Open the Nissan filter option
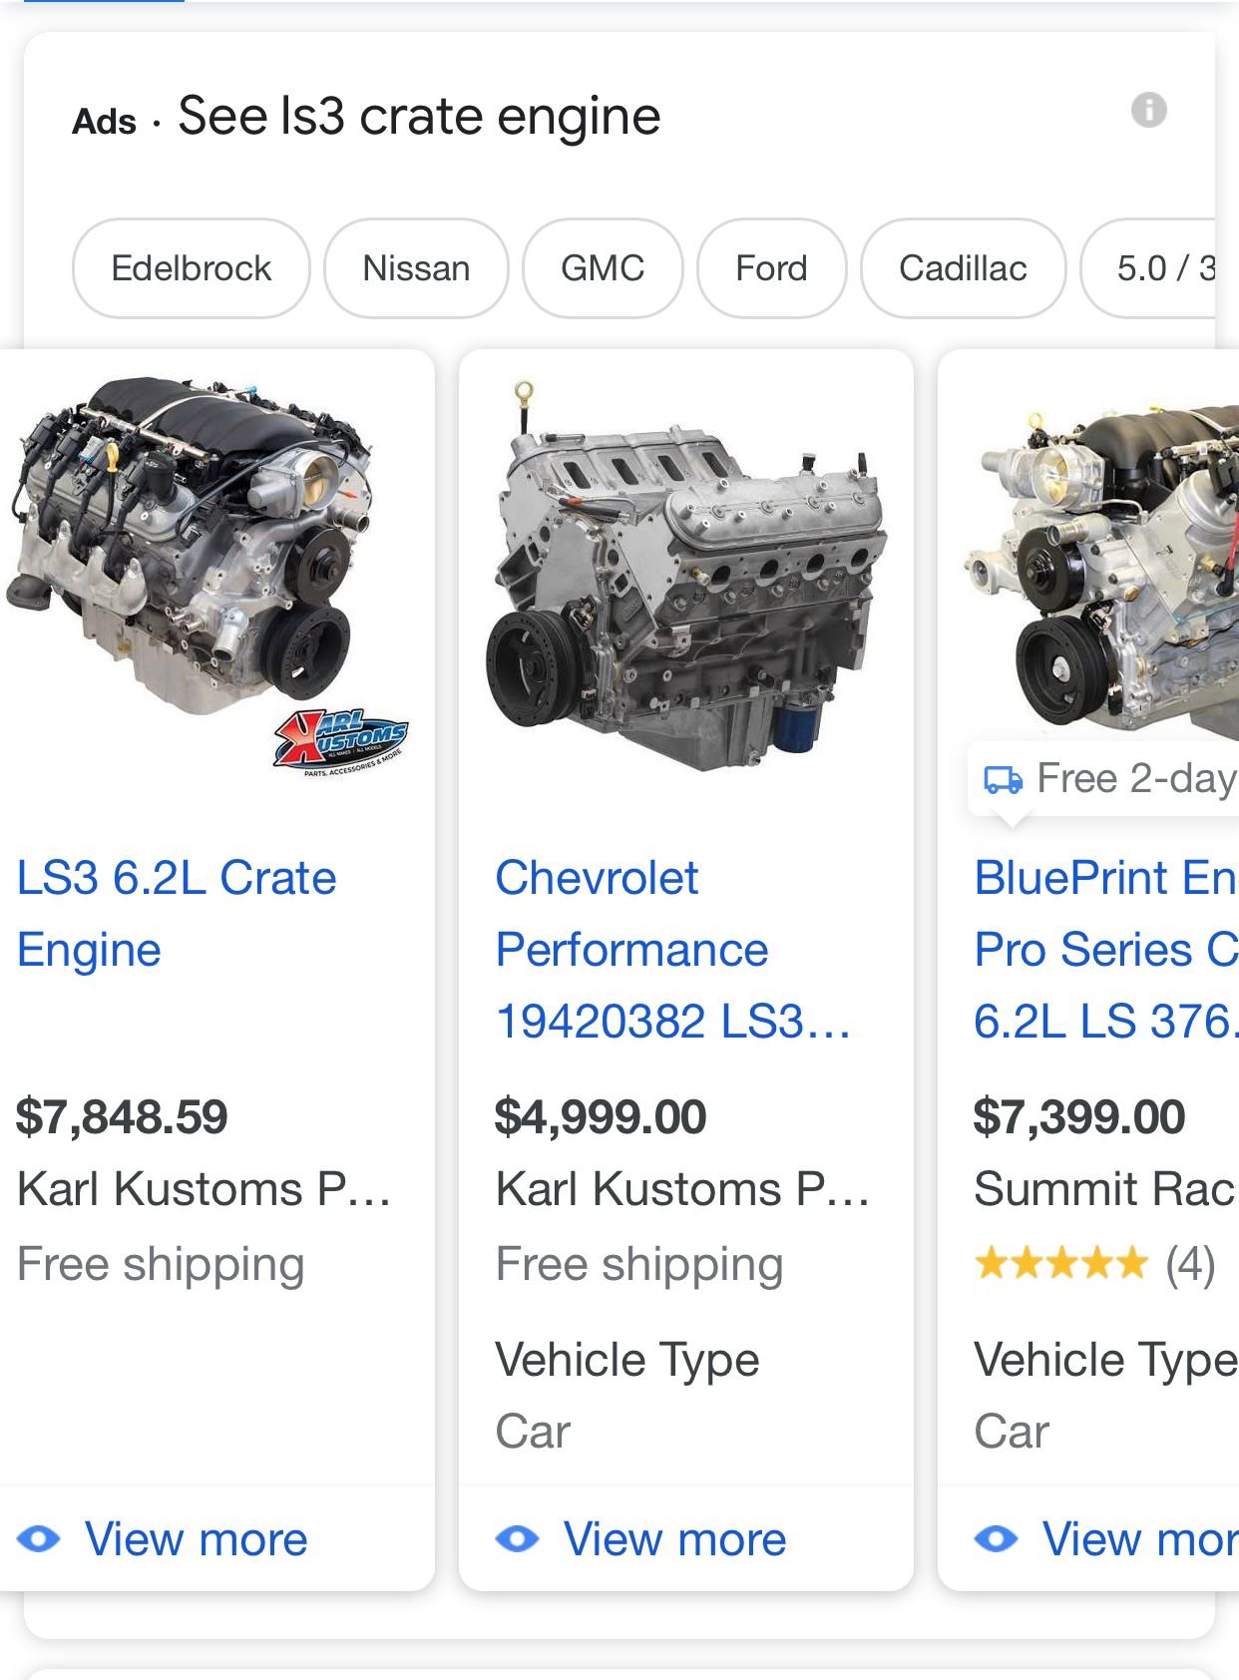This screenshot has width=1239, height=1680. (416, 268)
